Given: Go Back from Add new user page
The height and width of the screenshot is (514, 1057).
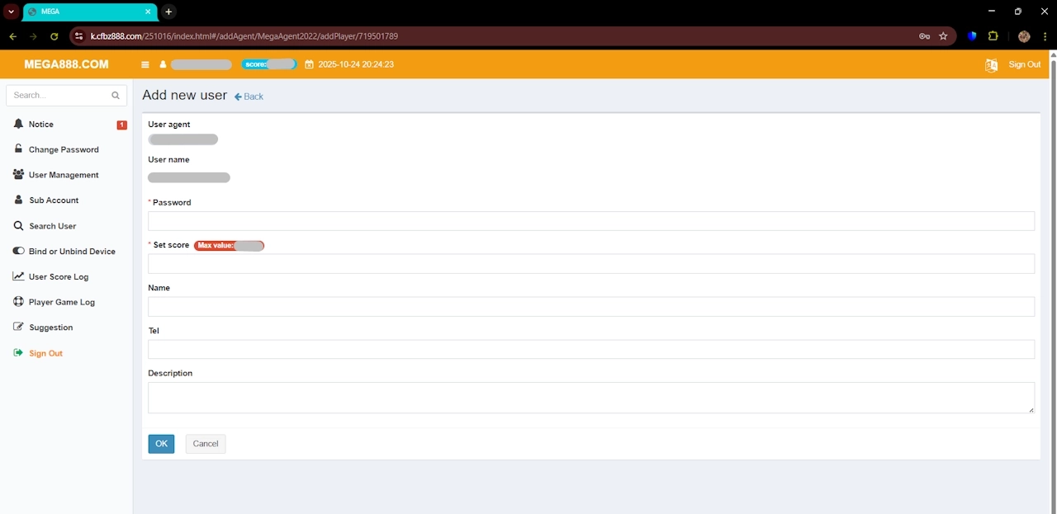Looking at the screenshot, I should pyautogui.click(x=248, y=97).
